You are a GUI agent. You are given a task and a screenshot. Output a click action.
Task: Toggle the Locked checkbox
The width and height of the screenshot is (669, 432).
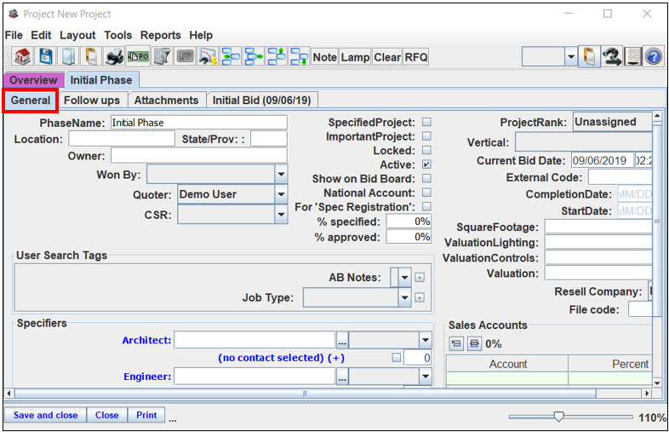coord(426,151)
